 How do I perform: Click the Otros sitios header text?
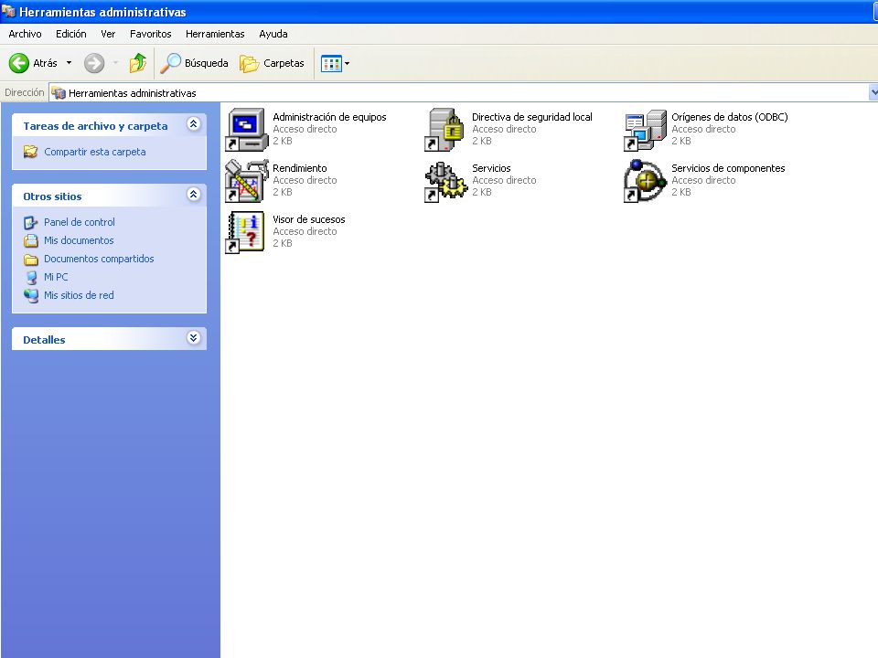(52, 196)
